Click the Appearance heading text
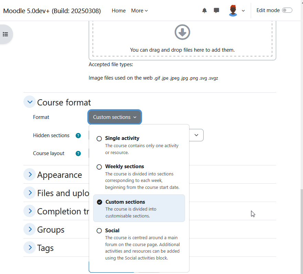Viewport: 303px width, 274px height. 59,175
